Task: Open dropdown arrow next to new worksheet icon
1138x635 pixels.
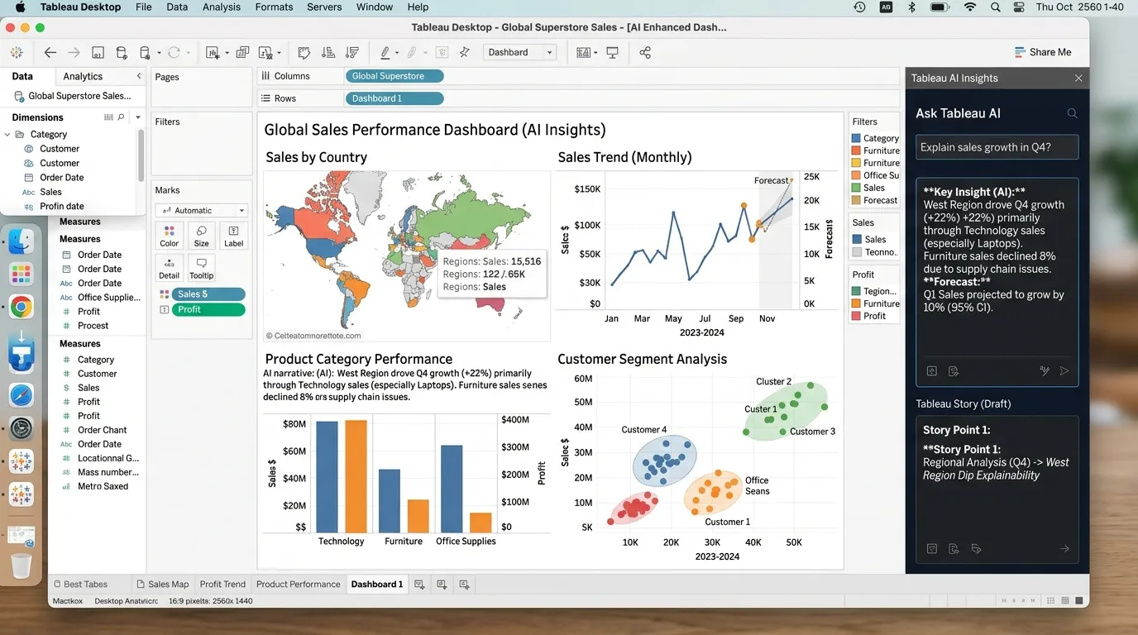Action: click(x=226, y=53)
